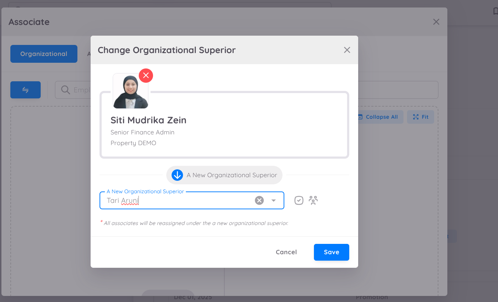Clear Tari Aruni using the X icon in field
498x302 pixels.
(x=259, y=200)
